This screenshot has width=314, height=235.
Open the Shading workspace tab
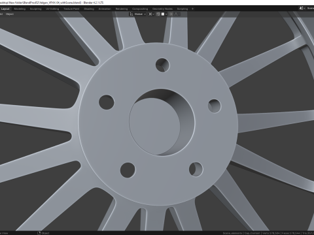[89, 9]
